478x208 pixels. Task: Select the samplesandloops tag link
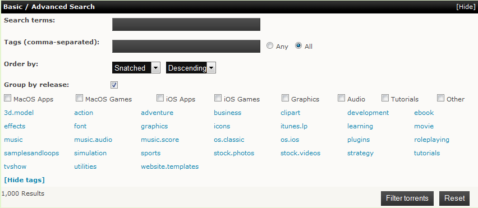tap(31, 153)
